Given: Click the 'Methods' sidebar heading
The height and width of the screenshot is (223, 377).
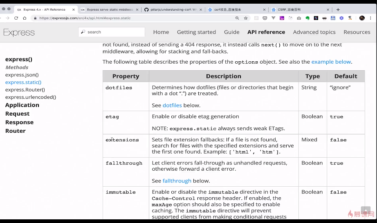Looking at the screenshot, I should (17, 67).
